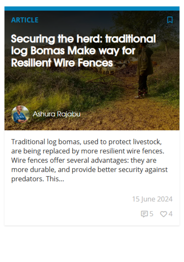Click the 'Resilient Wire Fences' title line
Screen dimensions: 184x262
[62, 63]
